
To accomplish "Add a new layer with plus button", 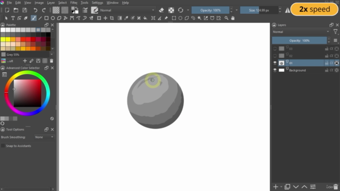I will (276, 187).
